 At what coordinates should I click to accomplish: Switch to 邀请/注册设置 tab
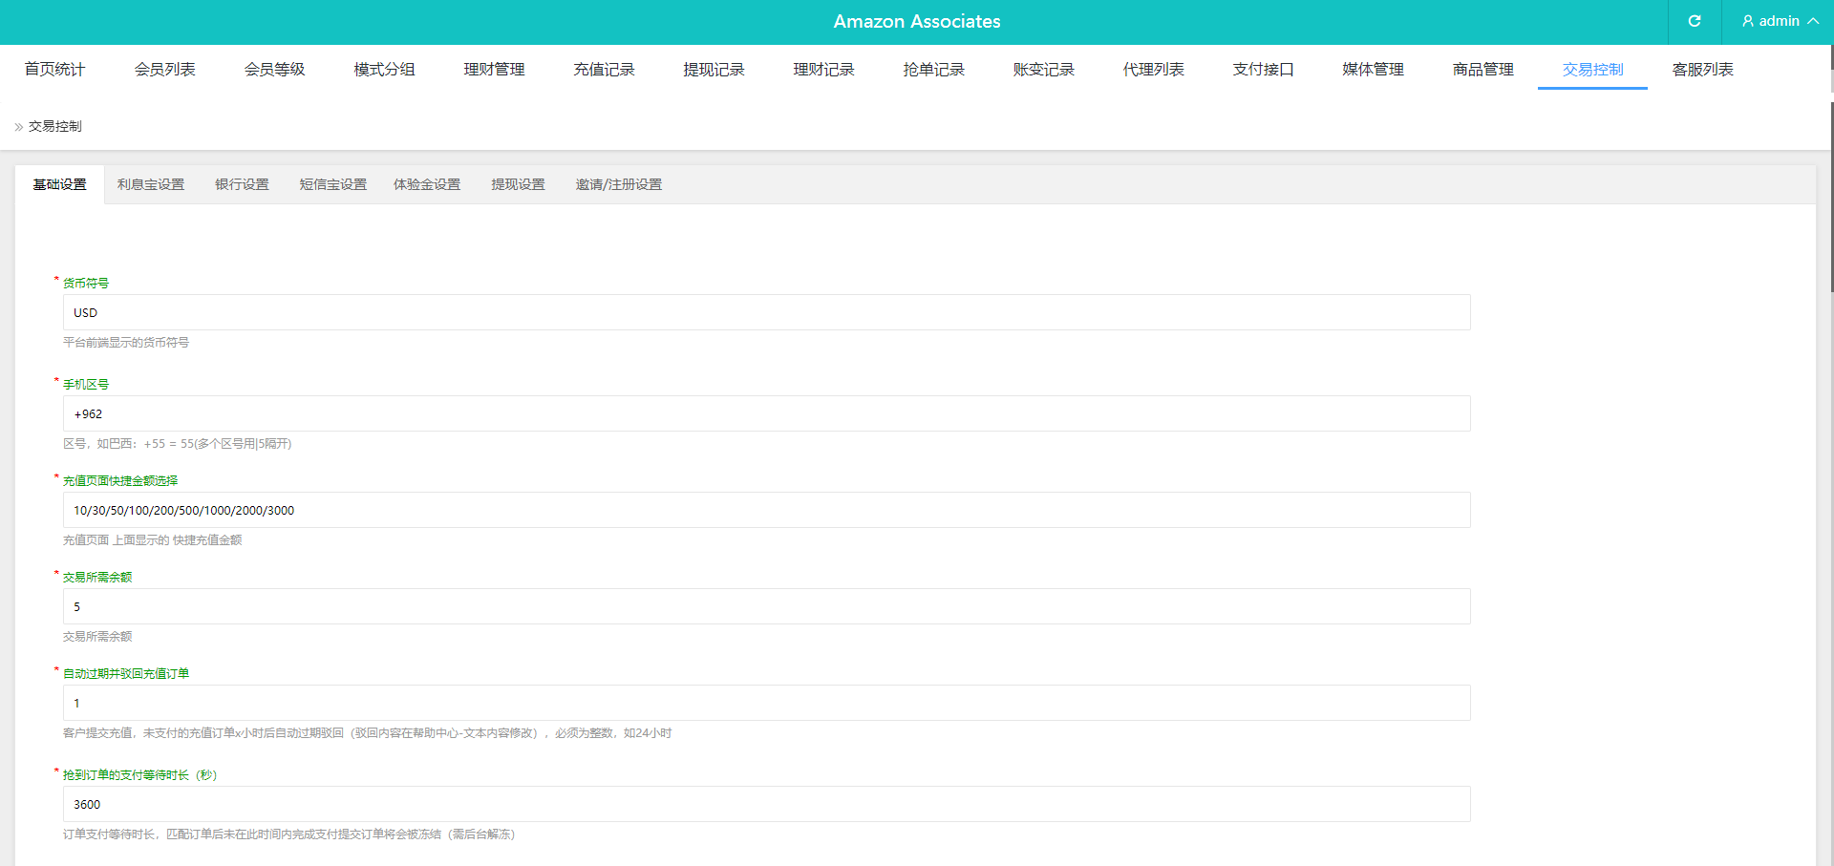click(x=618, y=184)
